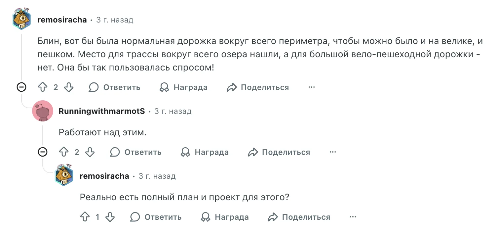The height and width of the screenshot is (231, 499).
Task: Downvote RunningwithmarmotS's comment
Action: (90, 152)
